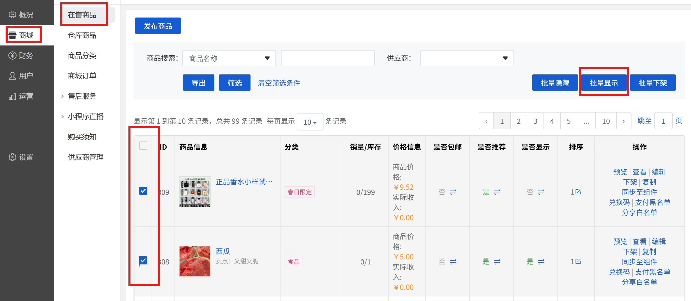Click the 概况 overview icon in sidebar
This screenshot has height=301, width=691.
coord(12,15)
